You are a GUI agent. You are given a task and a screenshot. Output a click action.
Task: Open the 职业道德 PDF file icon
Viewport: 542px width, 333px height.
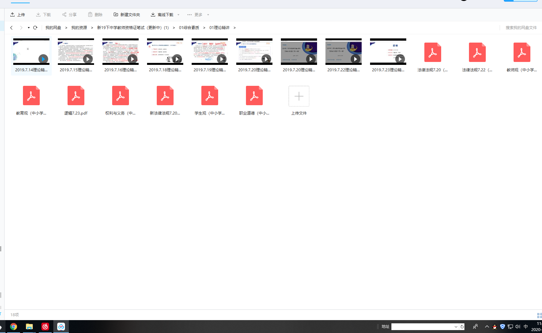click(x=254, y=96)
